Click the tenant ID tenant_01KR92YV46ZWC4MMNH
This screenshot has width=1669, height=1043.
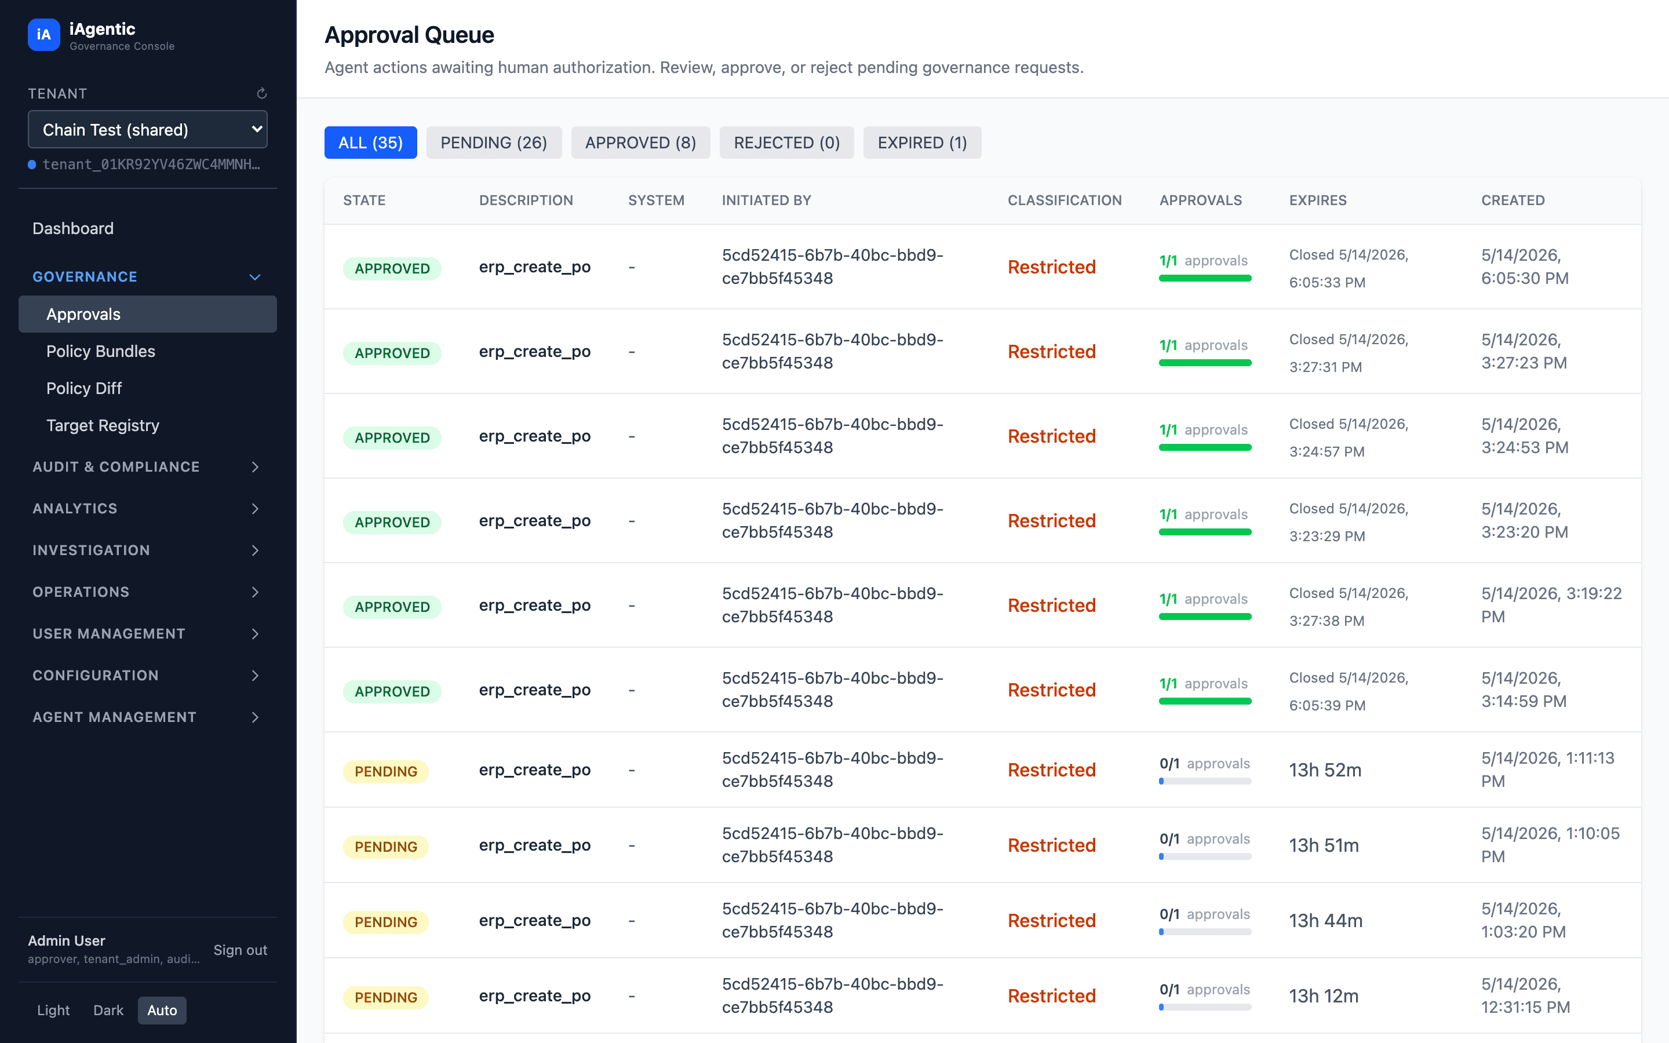(151, 164)
